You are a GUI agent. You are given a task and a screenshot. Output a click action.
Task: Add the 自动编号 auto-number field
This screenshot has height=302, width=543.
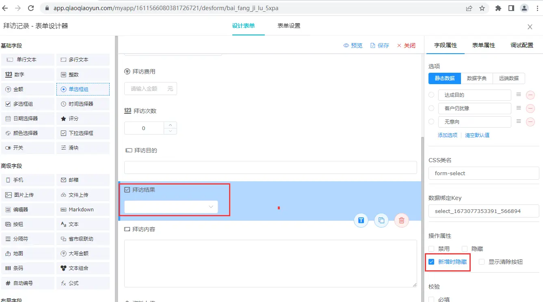pyautogui.click(x=28, y=283)
